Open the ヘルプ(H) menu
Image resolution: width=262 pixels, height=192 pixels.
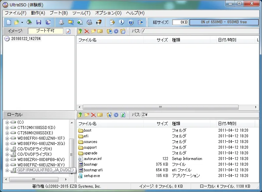pyautogui.click(x=136, y=13)
